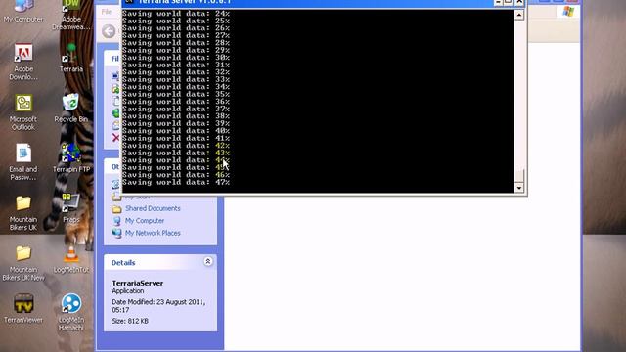
Task: Open the Shared Documents link
Action: coord(153,208)
